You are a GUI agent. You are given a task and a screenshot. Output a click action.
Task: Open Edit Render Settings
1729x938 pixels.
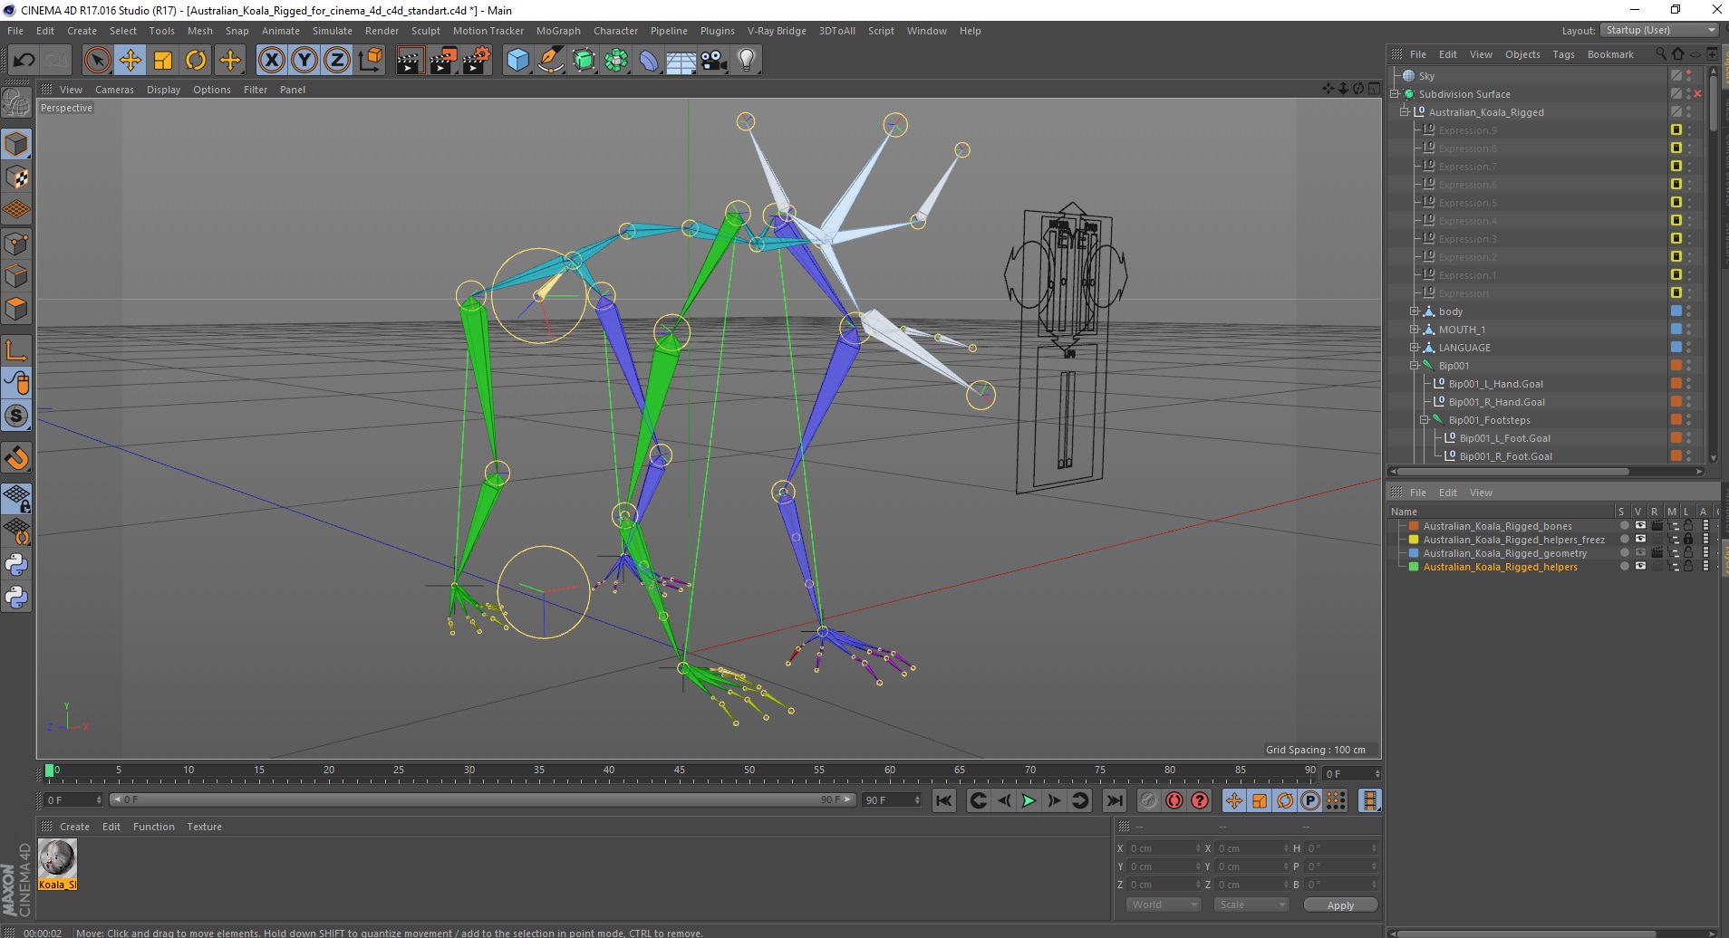coord(477,61)
